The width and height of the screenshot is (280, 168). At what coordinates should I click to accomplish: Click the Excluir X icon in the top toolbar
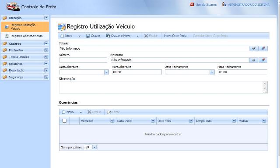pos(146,36)
